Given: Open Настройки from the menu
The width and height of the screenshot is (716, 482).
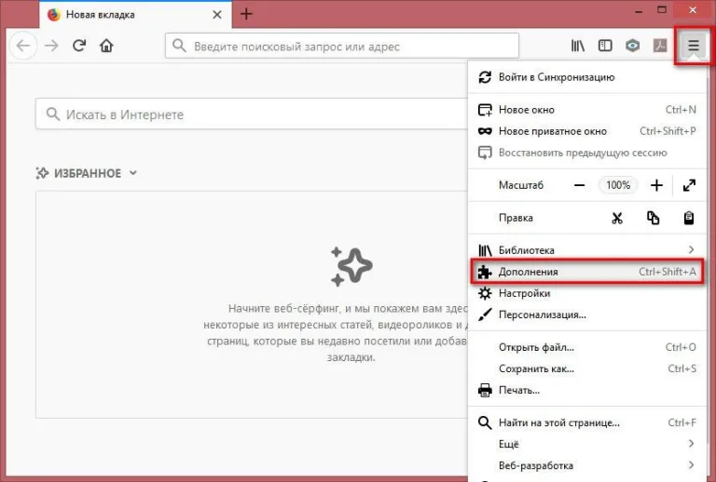Looking at the screenshot, I should (x=587, y=293).
